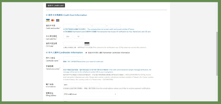Open the Billing address country dropdown
Image resolution: width=221 pixels, height=104 pixels.
pos(90,94)
